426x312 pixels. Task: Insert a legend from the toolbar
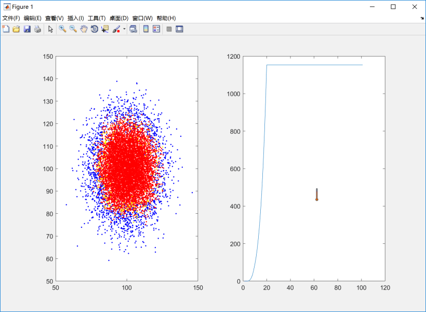(x=156, y=29)
